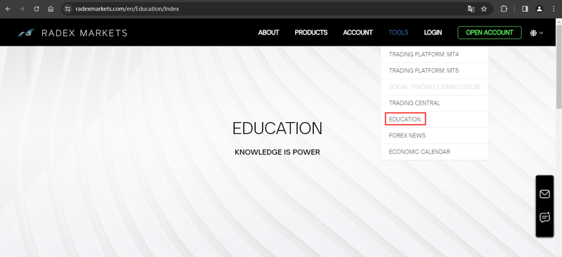Select Trading Central from dropdown
Viewport: 562px width, 257px height.
click(434, 103)
